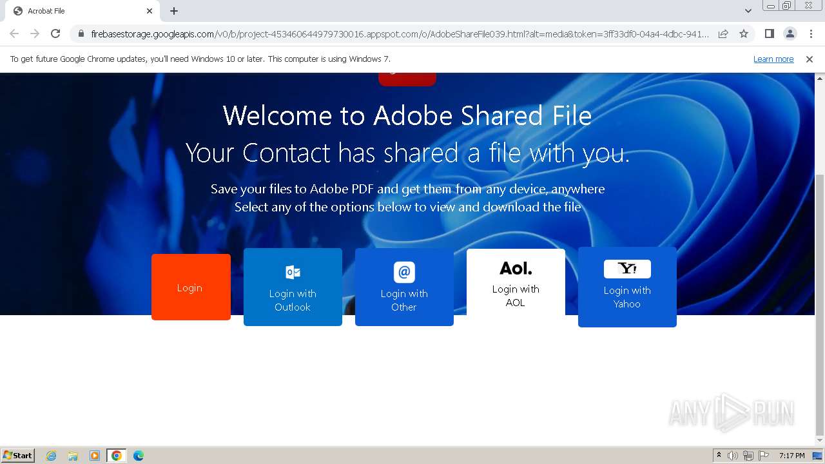Open Action Center flag icon
The height and width of the screenshot is (464, 825).
764,456
